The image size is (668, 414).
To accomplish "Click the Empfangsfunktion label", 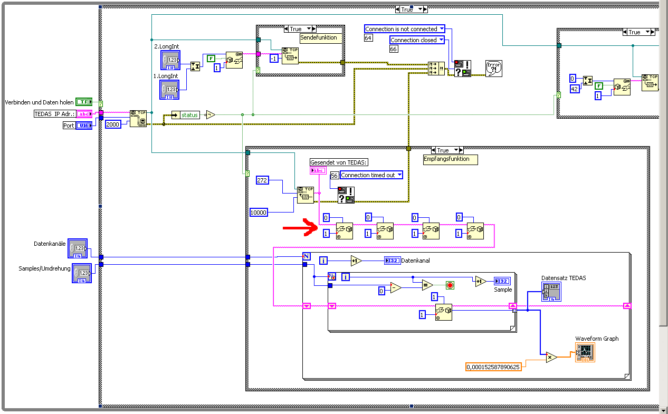I will (450, 159).
